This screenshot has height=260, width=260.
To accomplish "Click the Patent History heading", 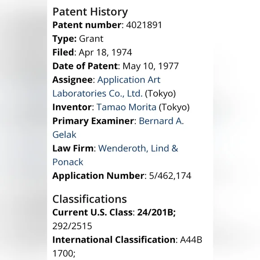I will point(90,12).
